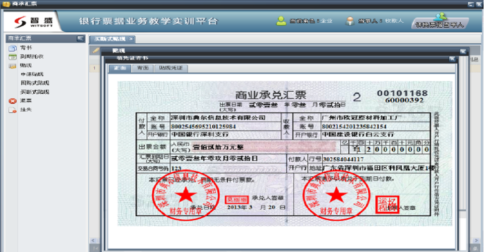Click the 到期托收 calendar icon

pyautogui.click(x=12, y=57)
